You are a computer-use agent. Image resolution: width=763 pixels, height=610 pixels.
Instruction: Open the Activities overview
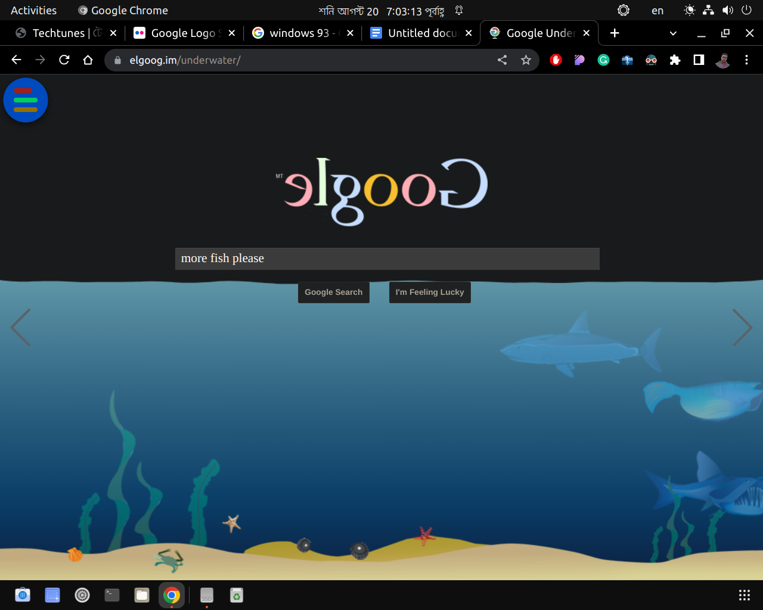pyautogui.click(x=34, y=10)
